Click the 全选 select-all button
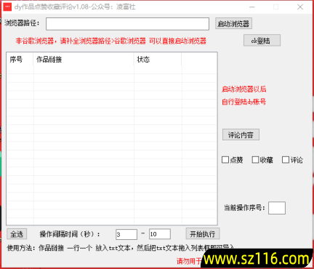 coord(17,234)
